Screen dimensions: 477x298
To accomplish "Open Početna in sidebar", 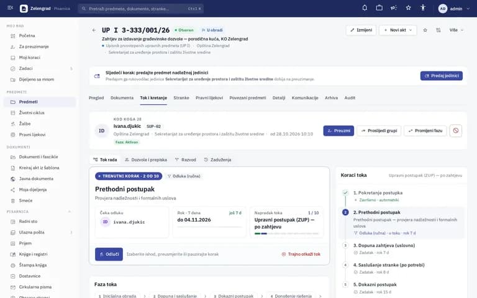I will click(40, 35).
